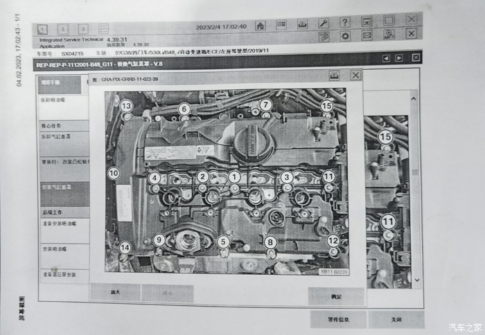Print the GRA-PIX graphic dialog image
This screenshot has height=335, width=485.
(334, 75)
